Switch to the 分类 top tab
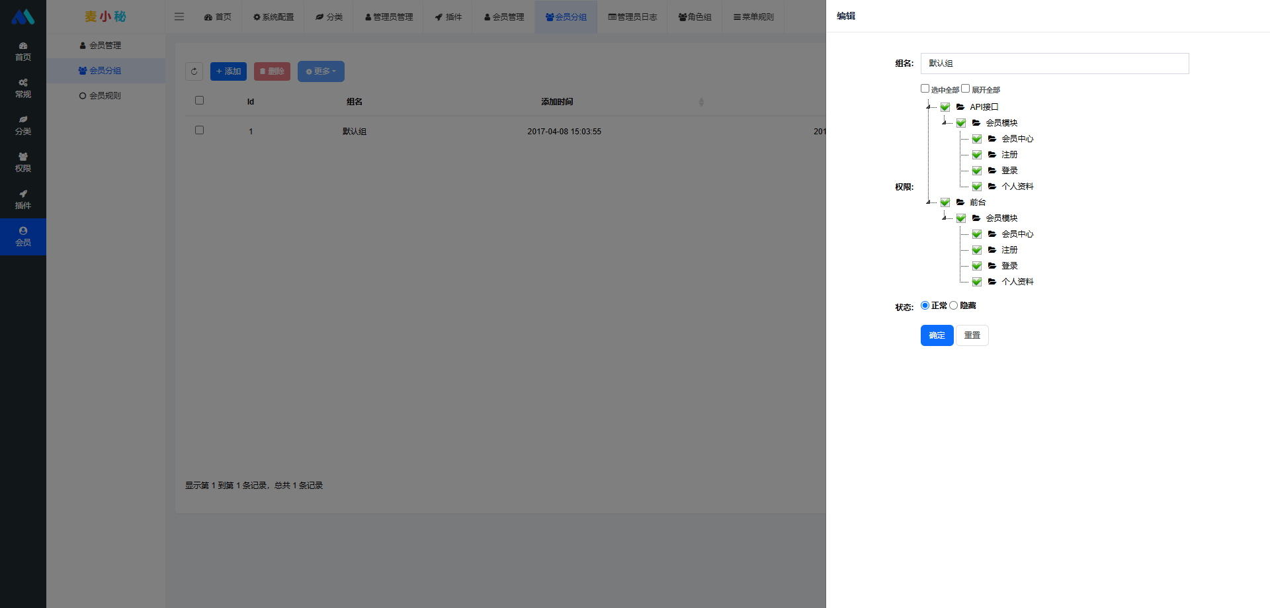1270x608 pixels. coord(329,17)
